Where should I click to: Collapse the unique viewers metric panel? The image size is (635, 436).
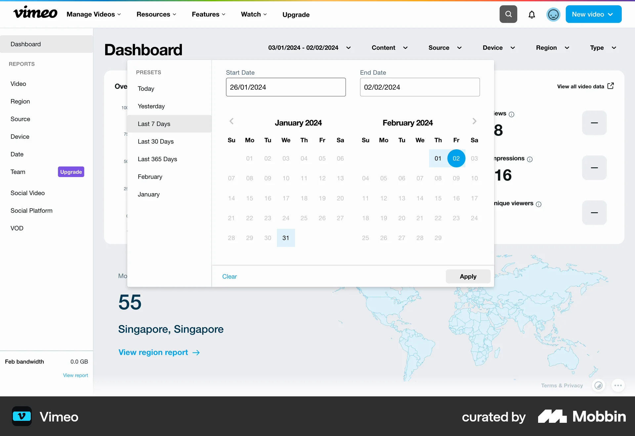594,212
